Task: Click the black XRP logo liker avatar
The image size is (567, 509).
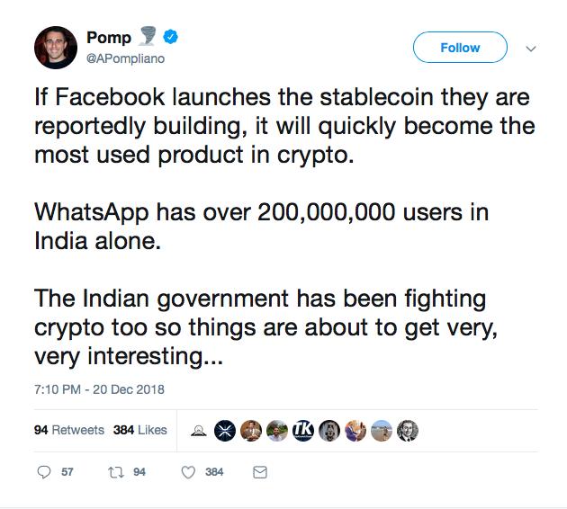Action: (227, 431)
